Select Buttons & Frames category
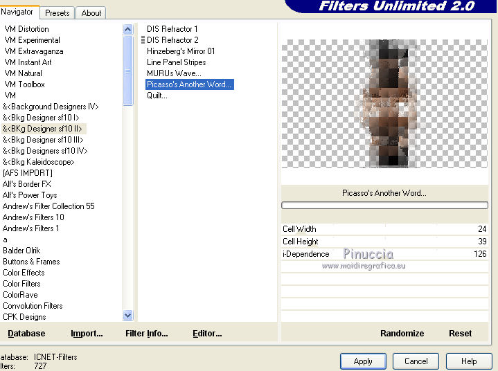Screen dimensions: 498x371 pyautogui.click(x=31, y=262)
